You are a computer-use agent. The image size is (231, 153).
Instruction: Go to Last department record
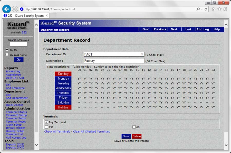tap(188, 29)
